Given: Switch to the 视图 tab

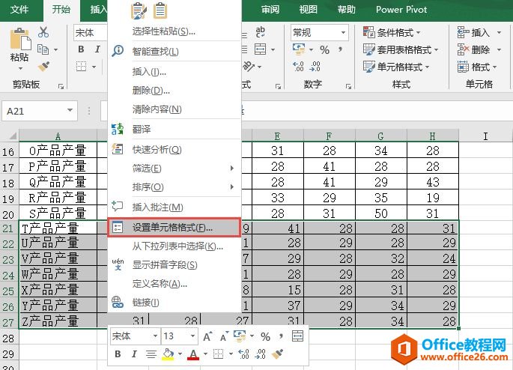Looking at the screenshot, I should point(309,10).
